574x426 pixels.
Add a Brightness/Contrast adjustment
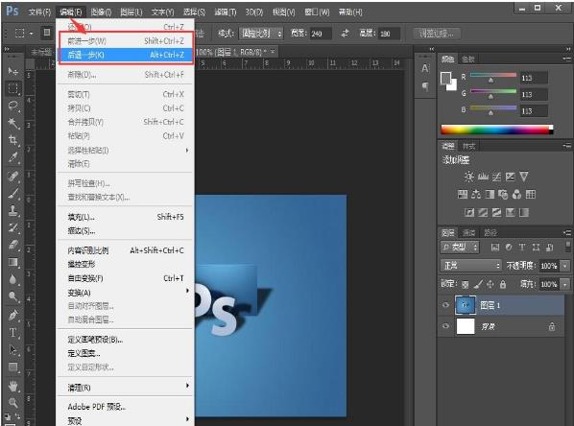pyautogui.click(x=469, y=177)
